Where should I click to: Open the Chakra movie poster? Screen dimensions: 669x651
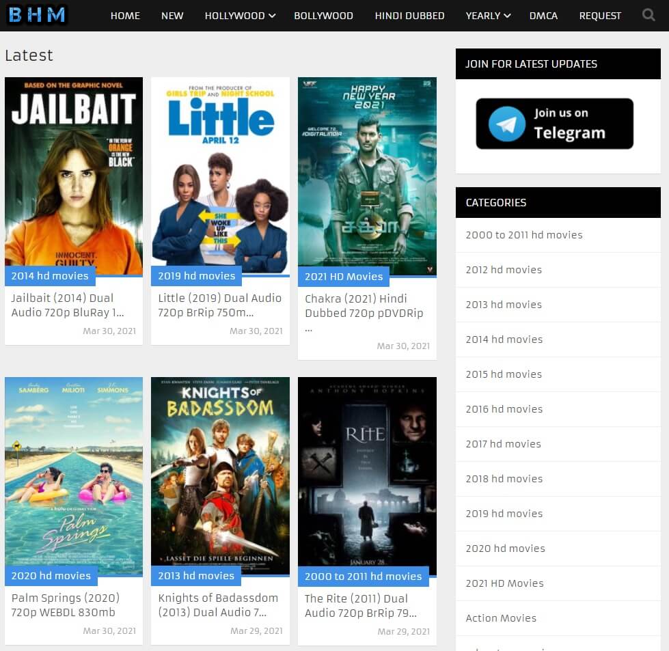coord(367,177)
